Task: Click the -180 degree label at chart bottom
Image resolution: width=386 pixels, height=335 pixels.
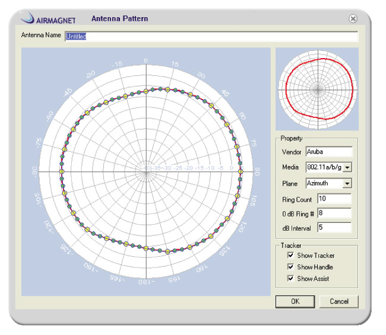Action: tap(147, 282)
